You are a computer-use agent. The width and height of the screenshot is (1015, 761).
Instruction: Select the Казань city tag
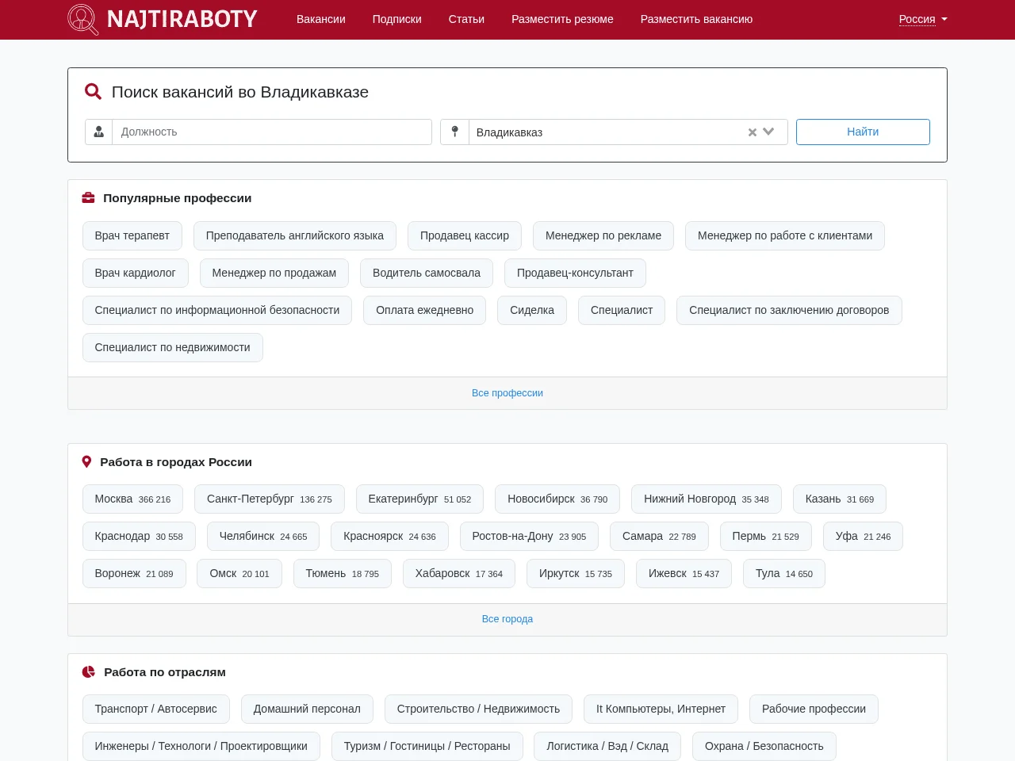click(x=840, y=499)
